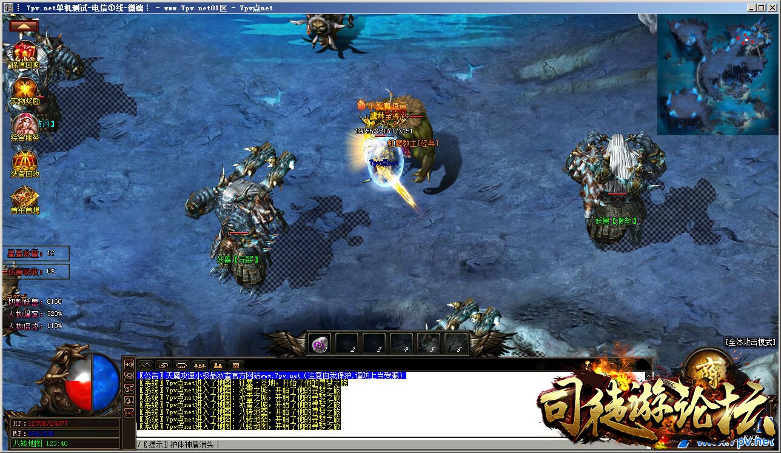Image resolution: width=781 pixels, height=453 pixels.
Task: Toggle the sound speaker chat channel button
Action: tap(129, 364)
